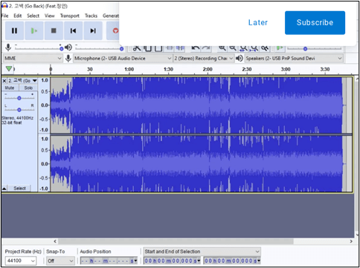Click the 1:00 mark on timeline ruler

pos(129,69)
